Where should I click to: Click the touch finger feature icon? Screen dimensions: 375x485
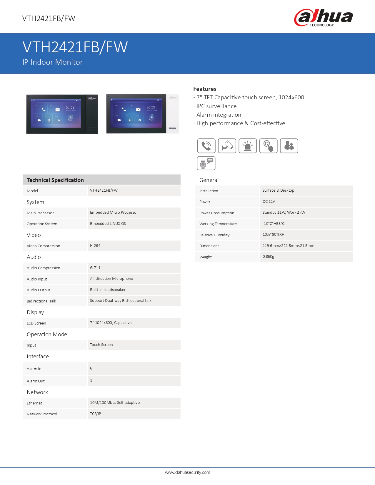pyautogui.click(x=268, y=146)
